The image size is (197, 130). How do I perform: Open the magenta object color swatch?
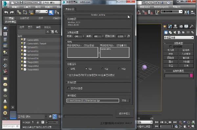(191, 76)
